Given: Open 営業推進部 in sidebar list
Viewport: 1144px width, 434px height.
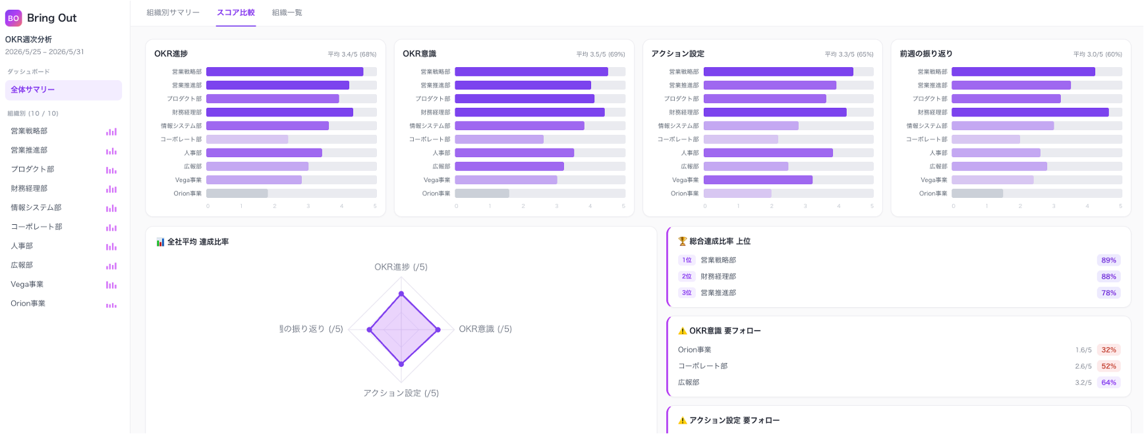Looking at the screenshot, I should point(63,151).
